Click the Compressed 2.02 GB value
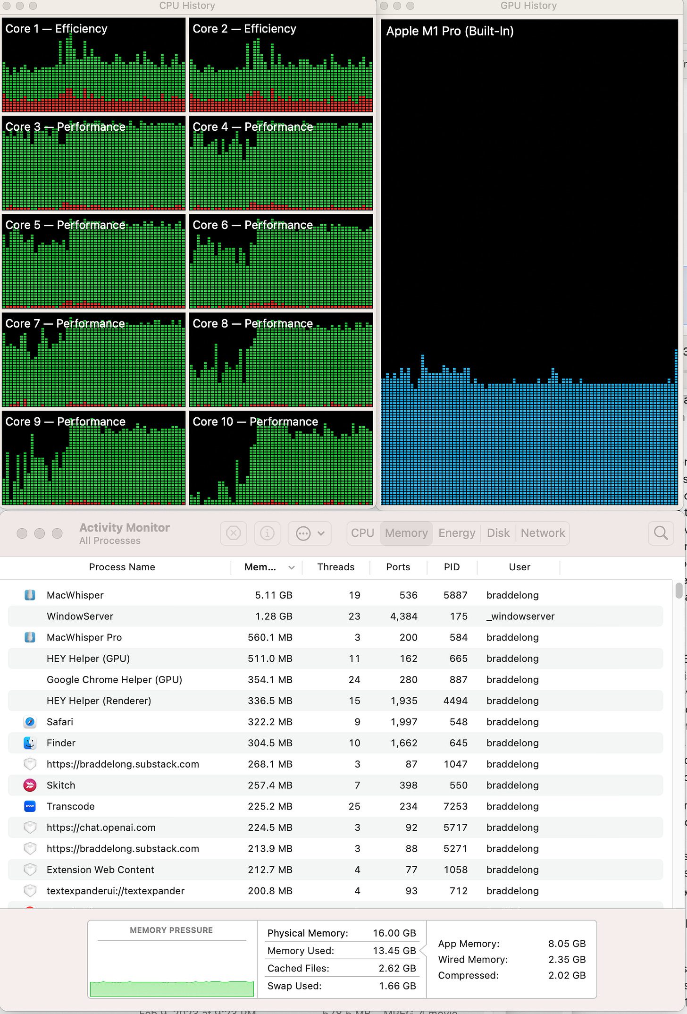The height and width of the screenshot is (1014, 687). (x=567, y=975)
